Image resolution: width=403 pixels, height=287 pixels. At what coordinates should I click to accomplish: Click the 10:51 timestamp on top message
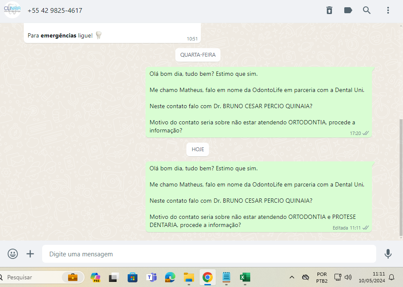click(x=192, y=39)
